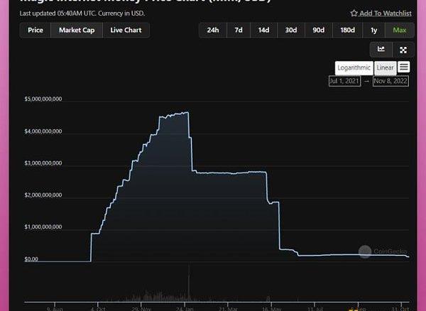Select the 90d time range
This screenshot has width=426, height=311.
pyautogui.click(x=319, y=30)
